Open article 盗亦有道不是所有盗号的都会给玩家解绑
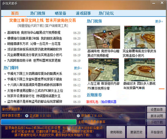 [35, 101]
